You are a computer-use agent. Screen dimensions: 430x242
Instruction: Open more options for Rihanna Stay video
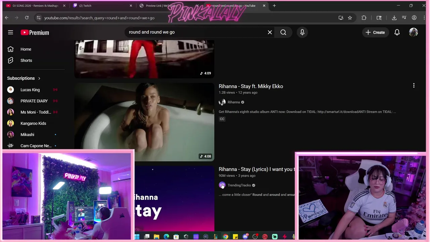click(414, 86)
